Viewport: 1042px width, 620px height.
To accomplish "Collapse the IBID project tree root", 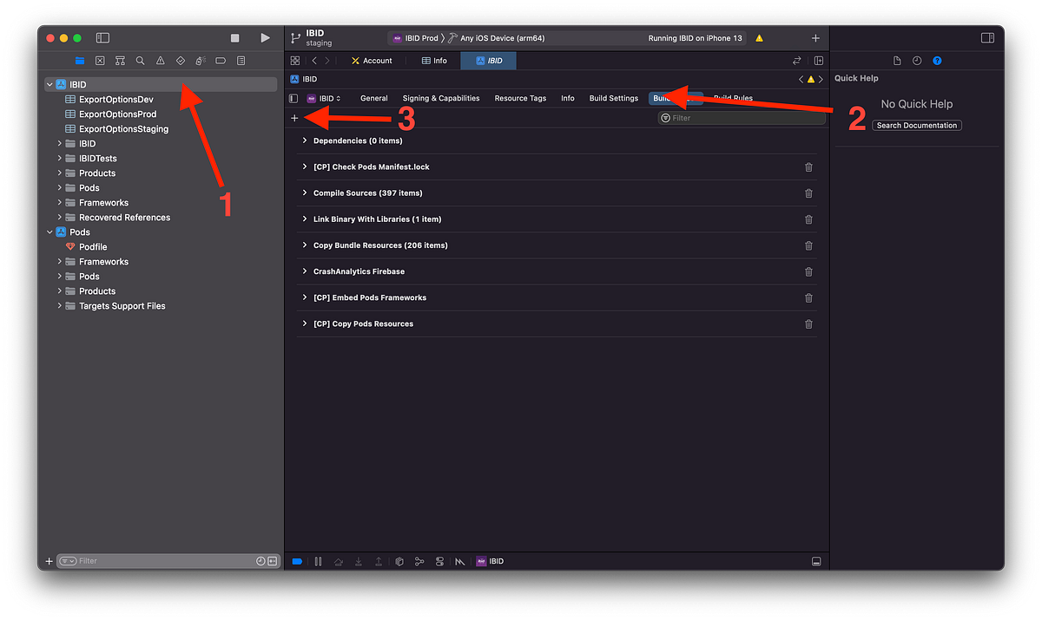I will tap(49, 84).
